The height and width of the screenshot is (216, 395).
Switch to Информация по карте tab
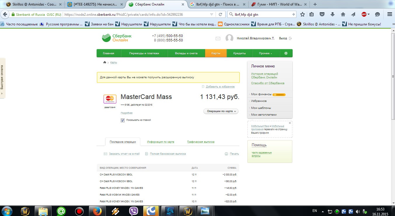point(160,142)
